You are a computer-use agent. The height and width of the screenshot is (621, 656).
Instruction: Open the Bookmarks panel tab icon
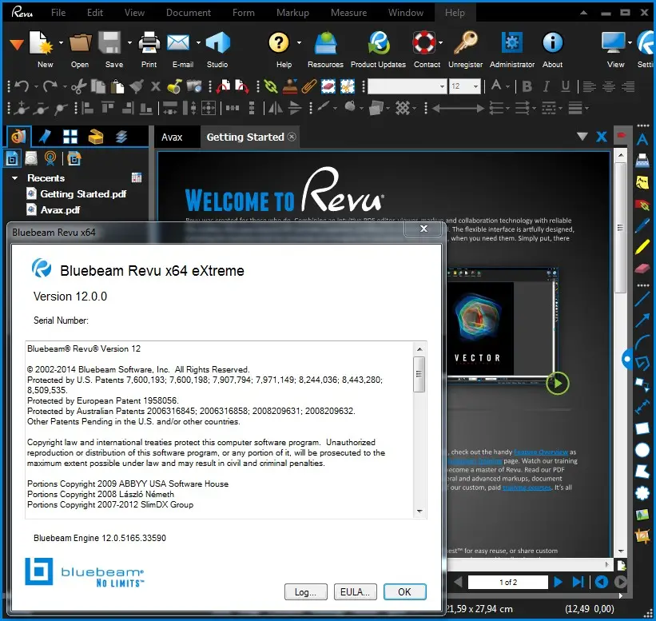click(x=45, y=137)
